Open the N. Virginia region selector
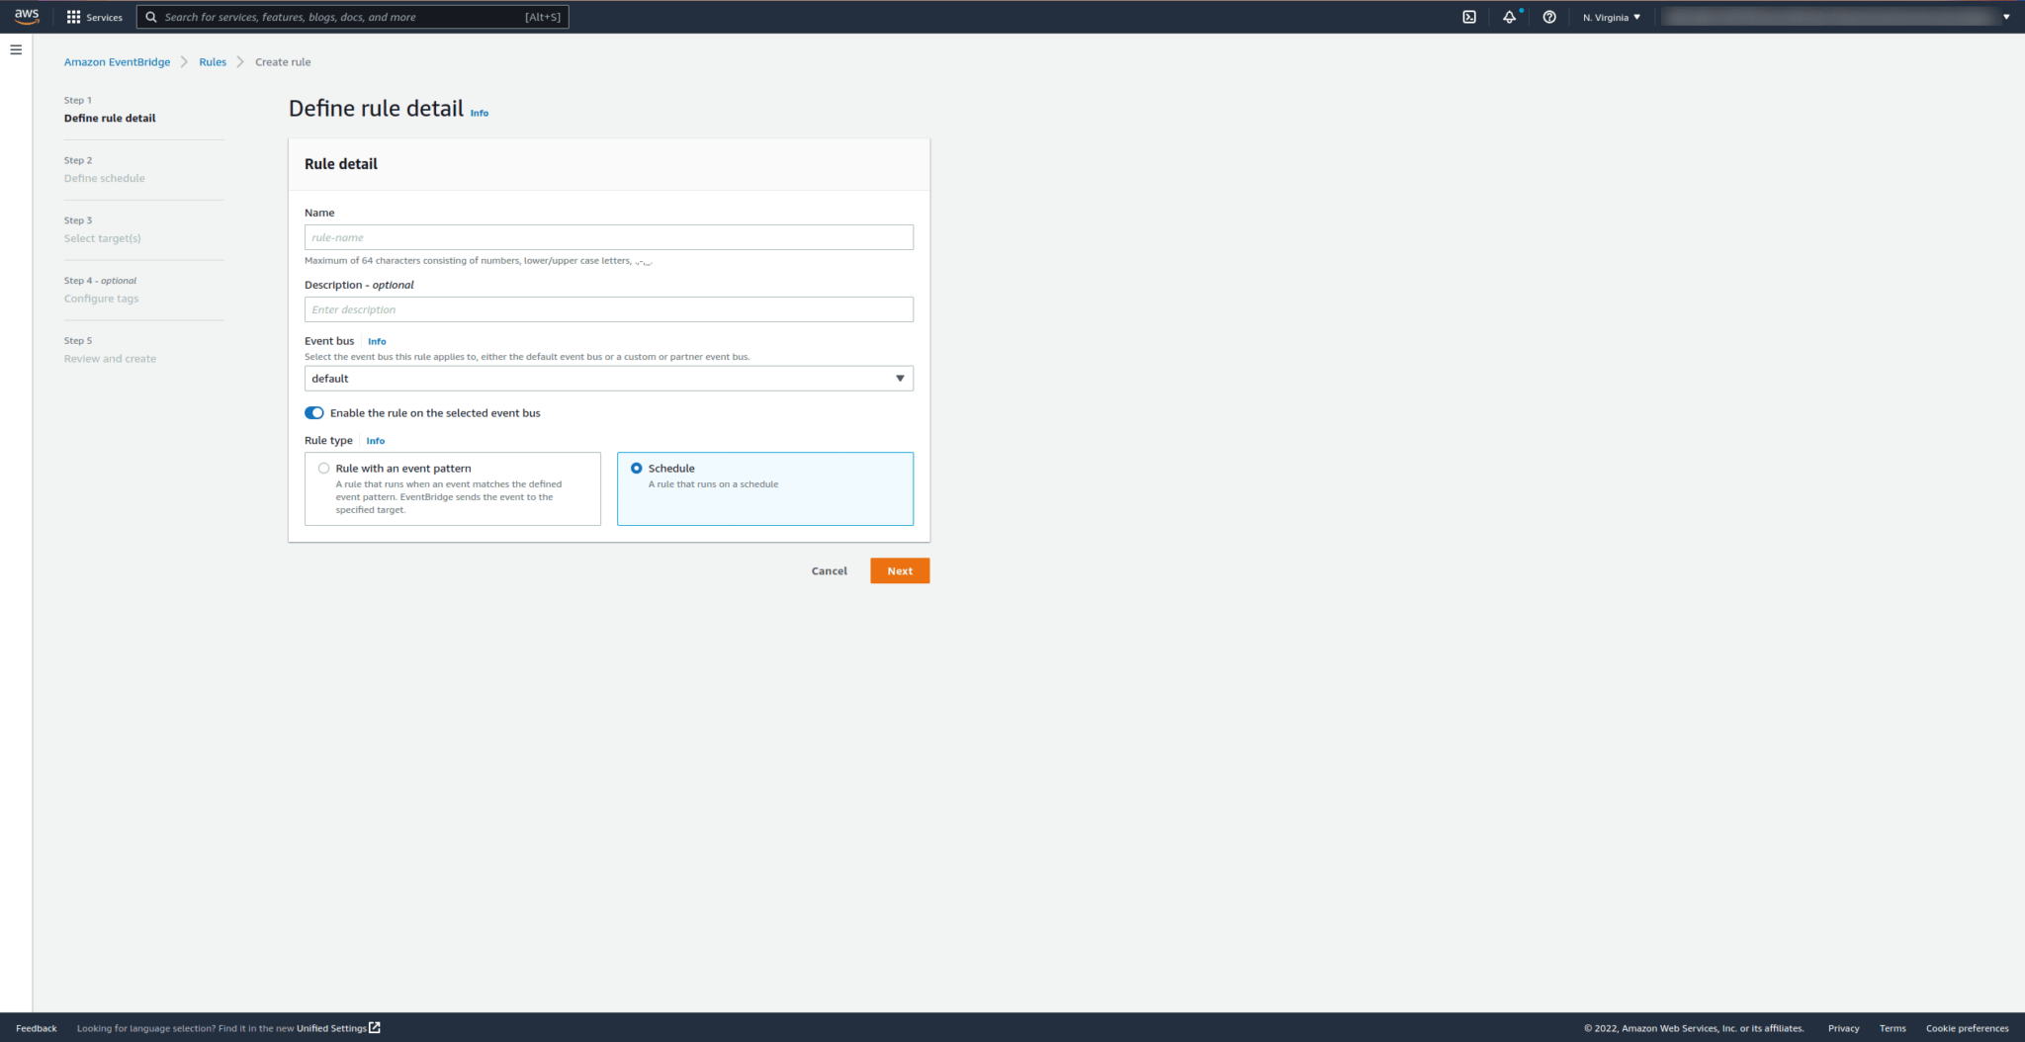The width and height of the screenshot is (2025, 1042). point(1611,17)
